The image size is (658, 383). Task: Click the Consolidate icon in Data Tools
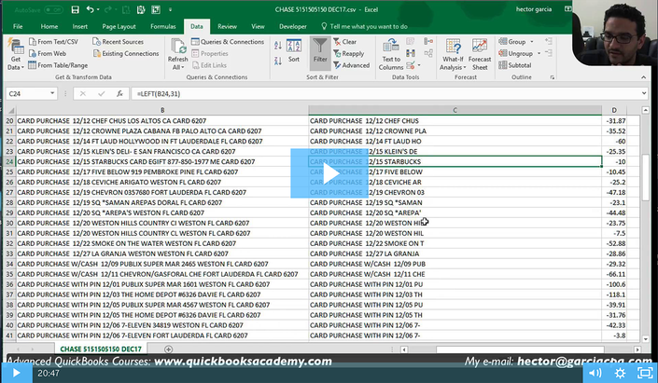click(428, 41)
